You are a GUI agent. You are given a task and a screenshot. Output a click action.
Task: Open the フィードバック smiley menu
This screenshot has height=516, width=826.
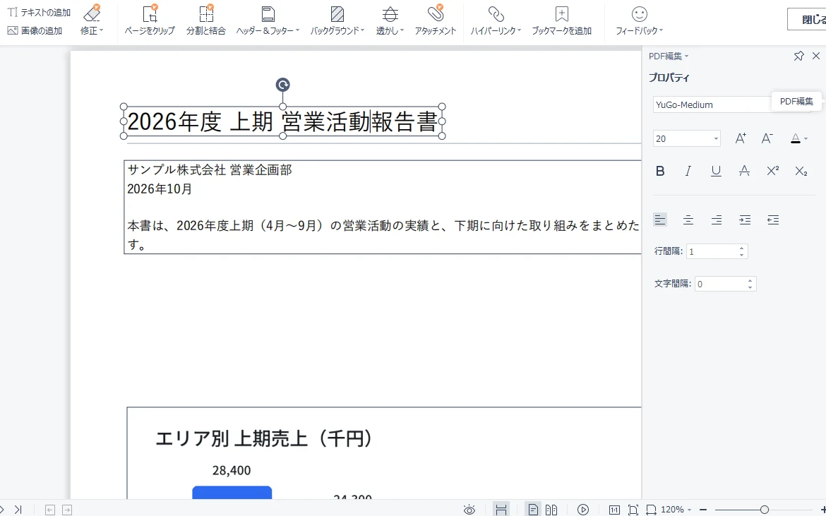tap(640, 20)
